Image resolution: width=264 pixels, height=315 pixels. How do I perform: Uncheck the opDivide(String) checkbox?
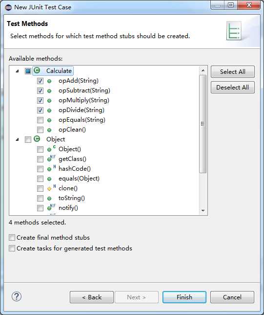(40, 110)
